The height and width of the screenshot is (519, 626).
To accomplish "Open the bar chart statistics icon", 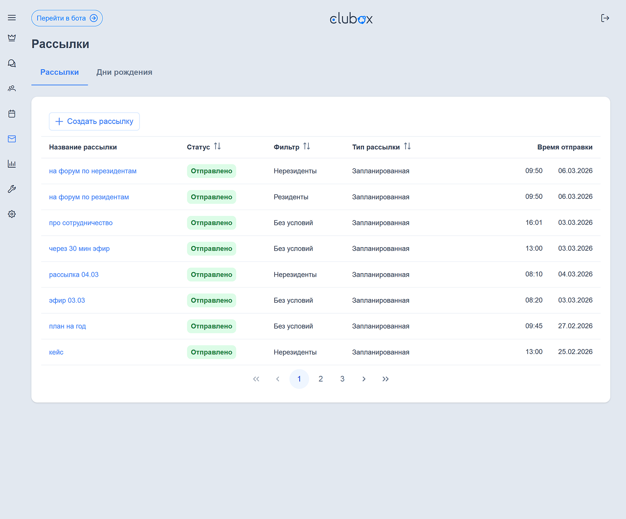I will [x=12, y=164].
